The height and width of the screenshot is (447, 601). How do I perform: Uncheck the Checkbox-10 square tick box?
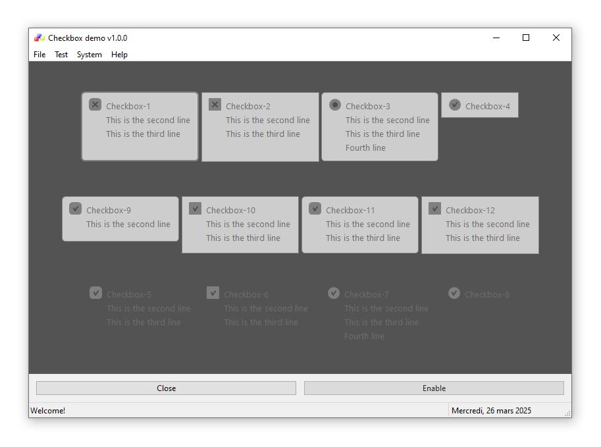coord(195,209)
